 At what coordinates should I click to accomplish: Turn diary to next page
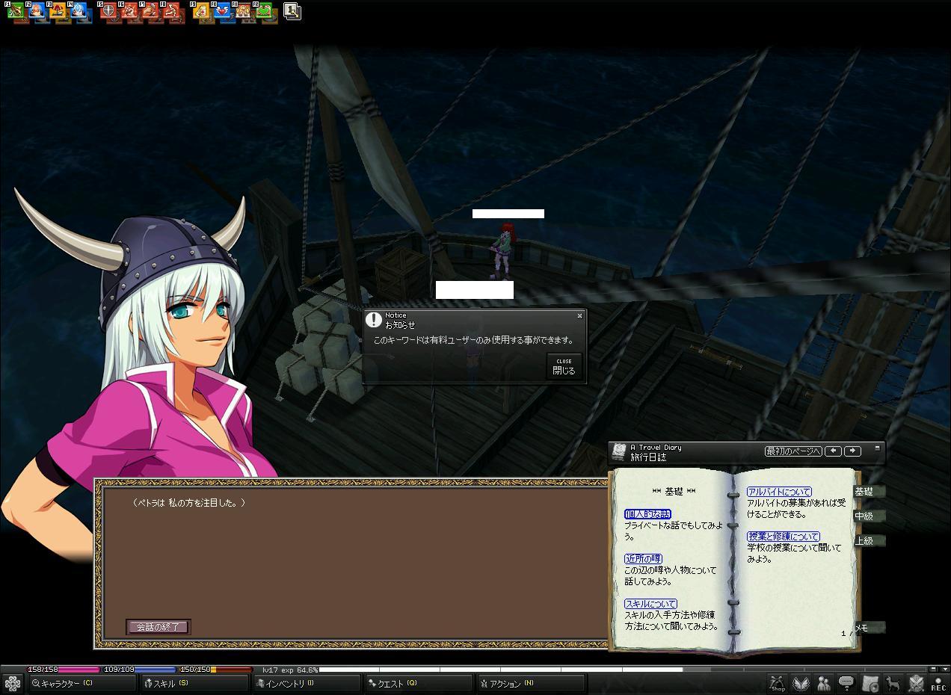point(852,451)
